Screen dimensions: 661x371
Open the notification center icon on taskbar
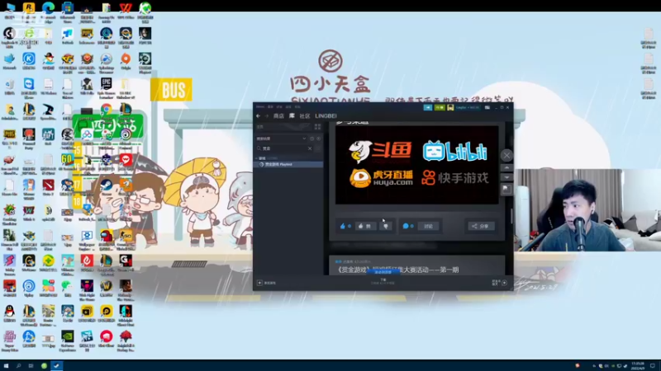click(x=653, y=366)
